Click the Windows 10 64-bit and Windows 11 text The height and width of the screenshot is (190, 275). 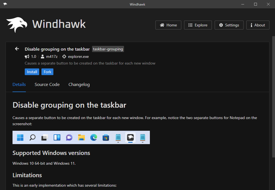click(44, 163)
